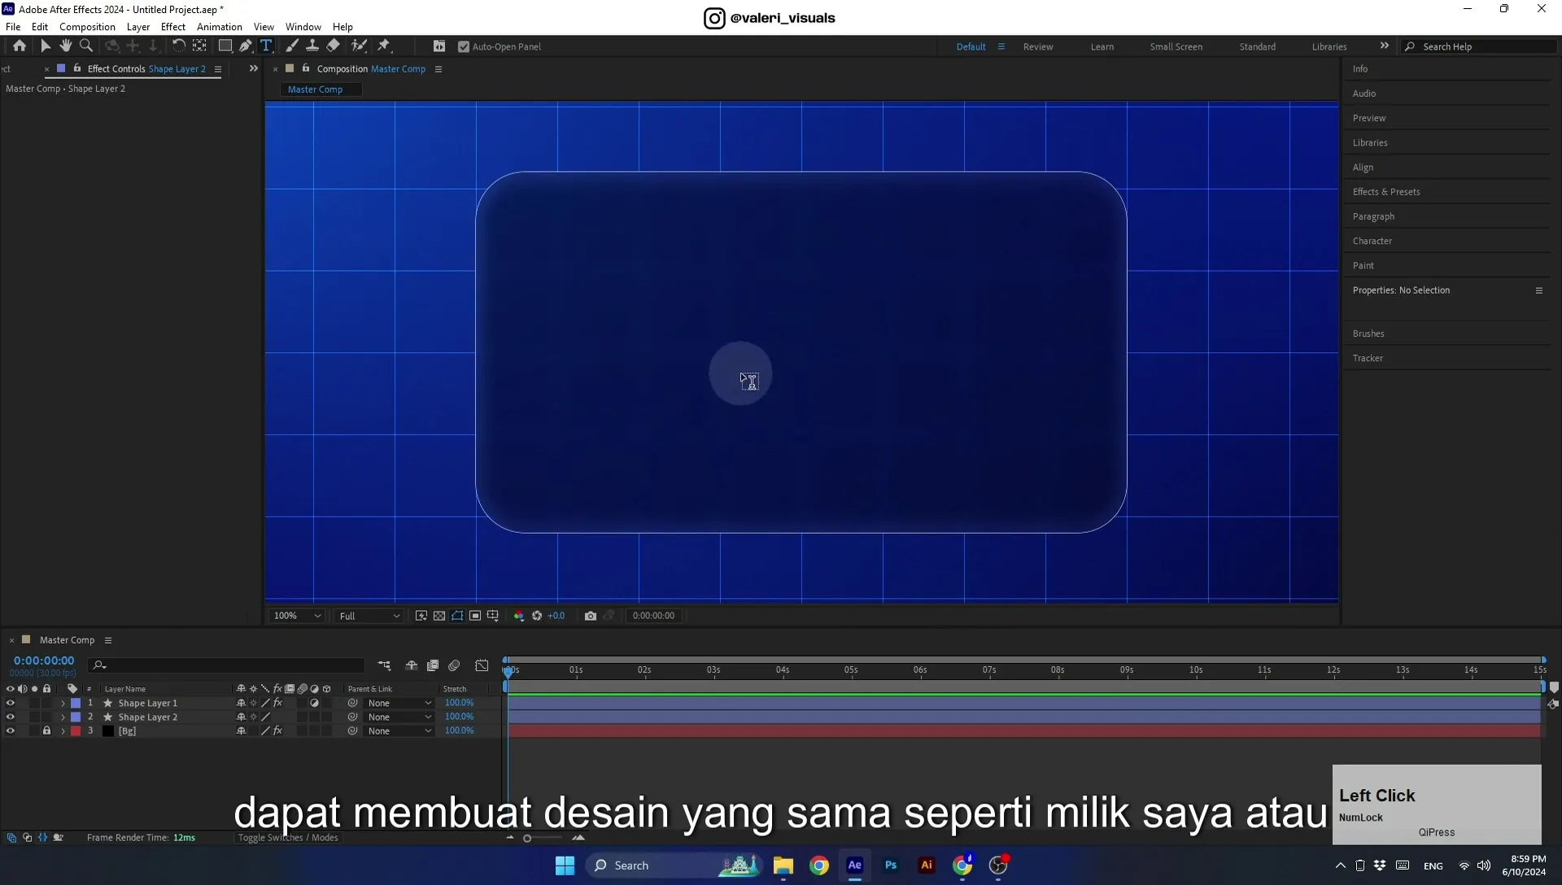The width and height of the screenshot is (1562, 885).
Task: Toggle fx switch on Shape Layer 1
Action: point(277,703)
